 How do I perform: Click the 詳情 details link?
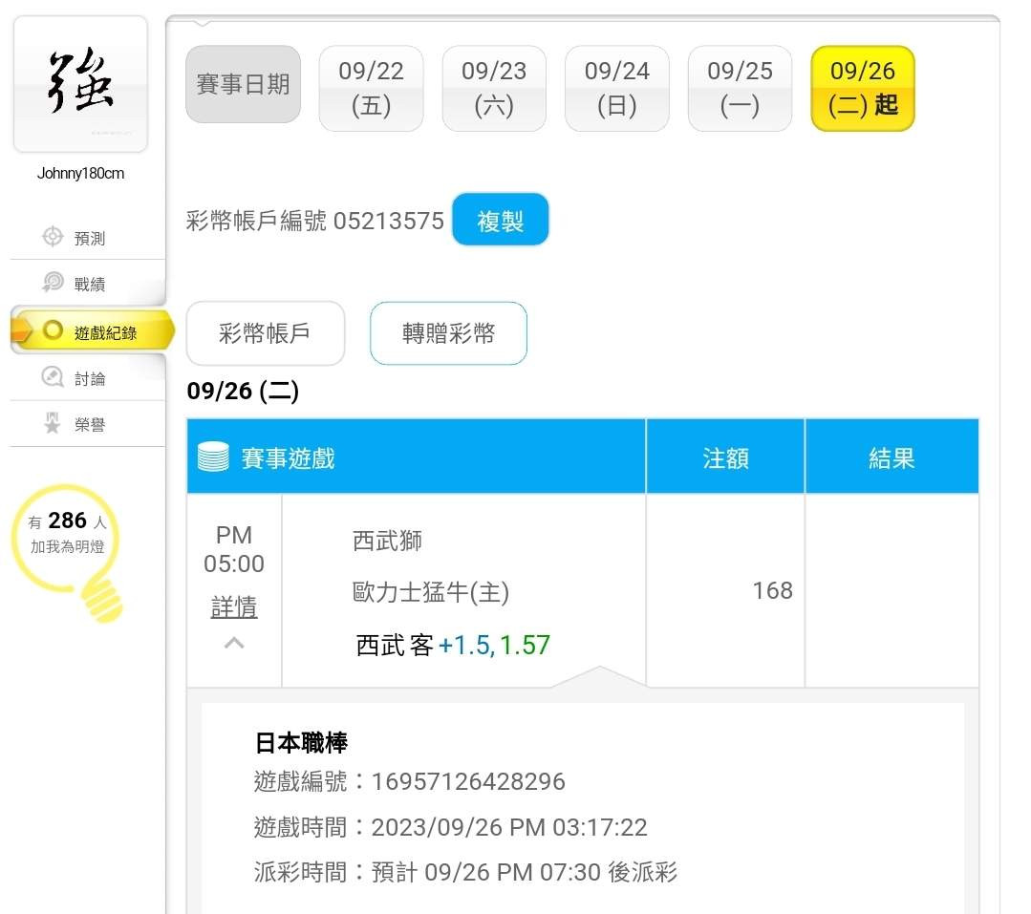(x=234, y=606)
